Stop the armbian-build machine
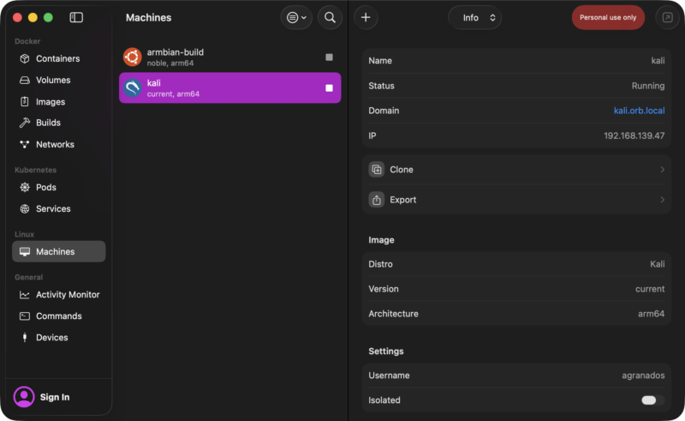This screenshot has width=685, height=421. coord(329,57)
